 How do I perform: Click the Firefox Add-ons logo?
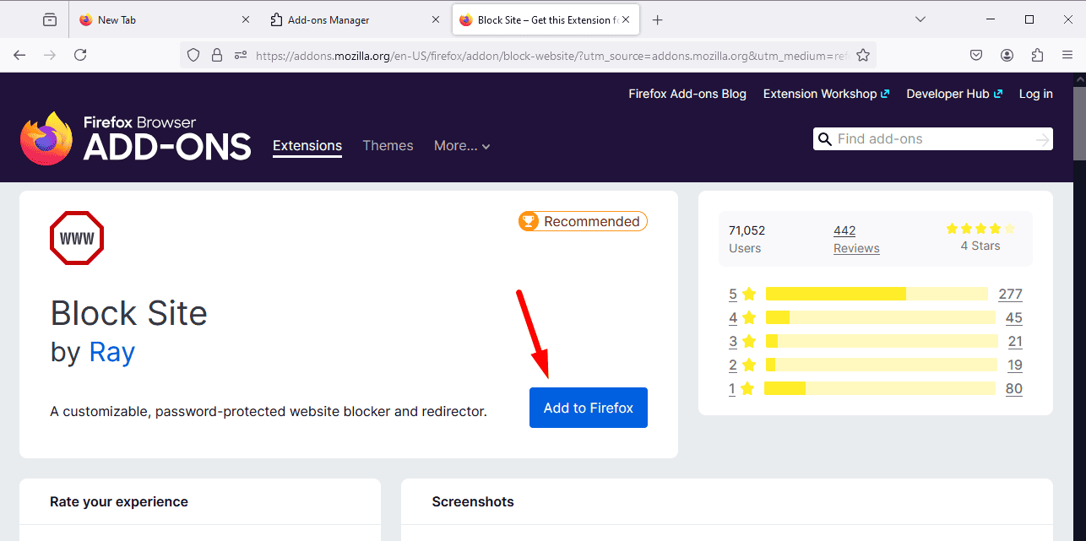pyautogui.click(x=135, y=138)
